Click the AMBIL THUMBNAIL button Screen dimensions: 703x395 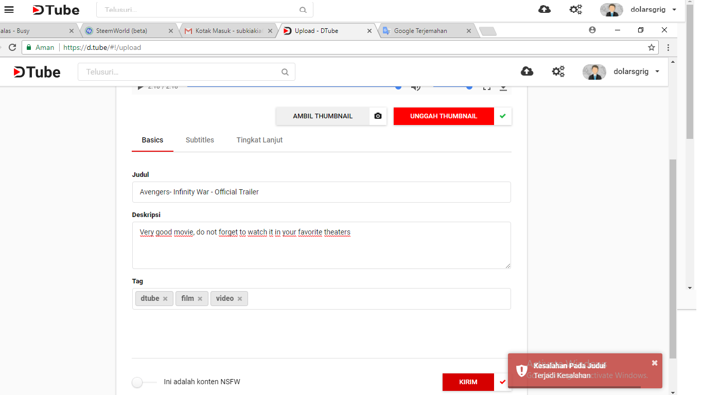[323, 116]
